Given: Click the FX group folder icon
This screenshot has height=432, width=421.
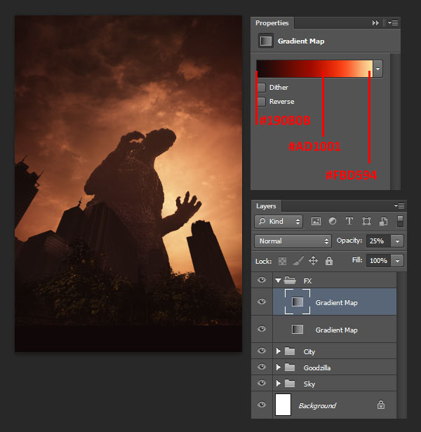Looking at the screenshot, I should point(290,281).
